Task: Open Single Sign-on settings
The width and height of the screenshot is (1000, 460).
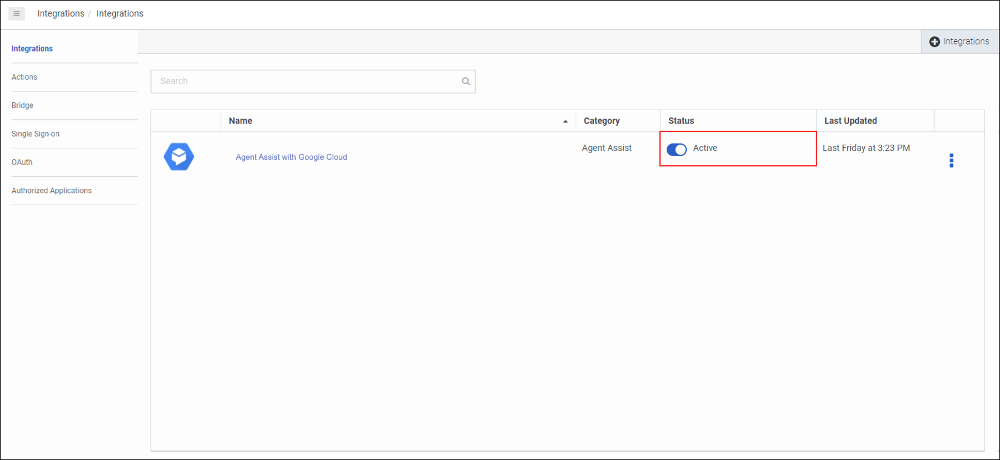Action: pyautogui.click(x=35, y=134)
